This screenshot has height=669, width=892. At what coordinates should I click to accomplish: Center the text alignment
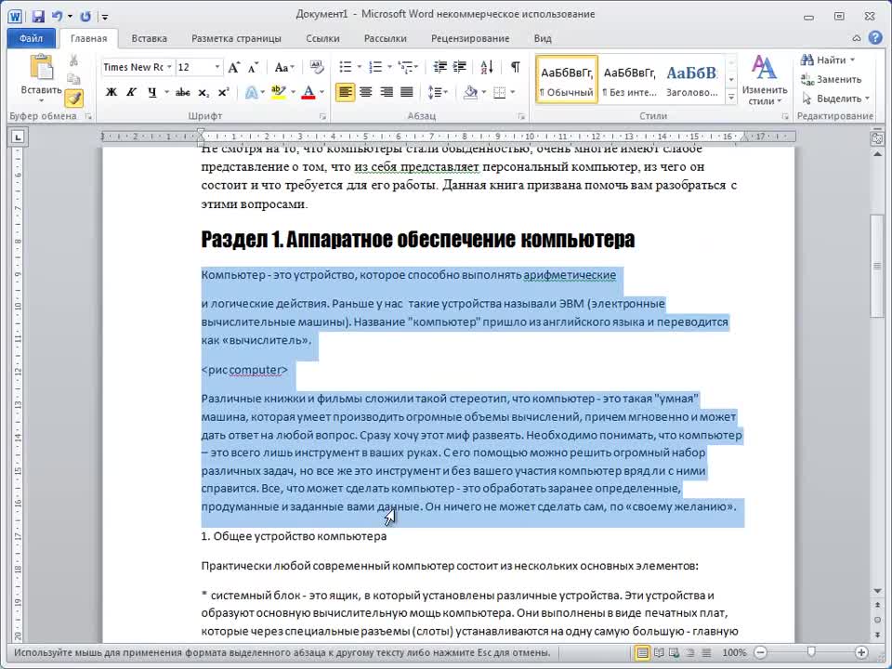coord(366,92)
